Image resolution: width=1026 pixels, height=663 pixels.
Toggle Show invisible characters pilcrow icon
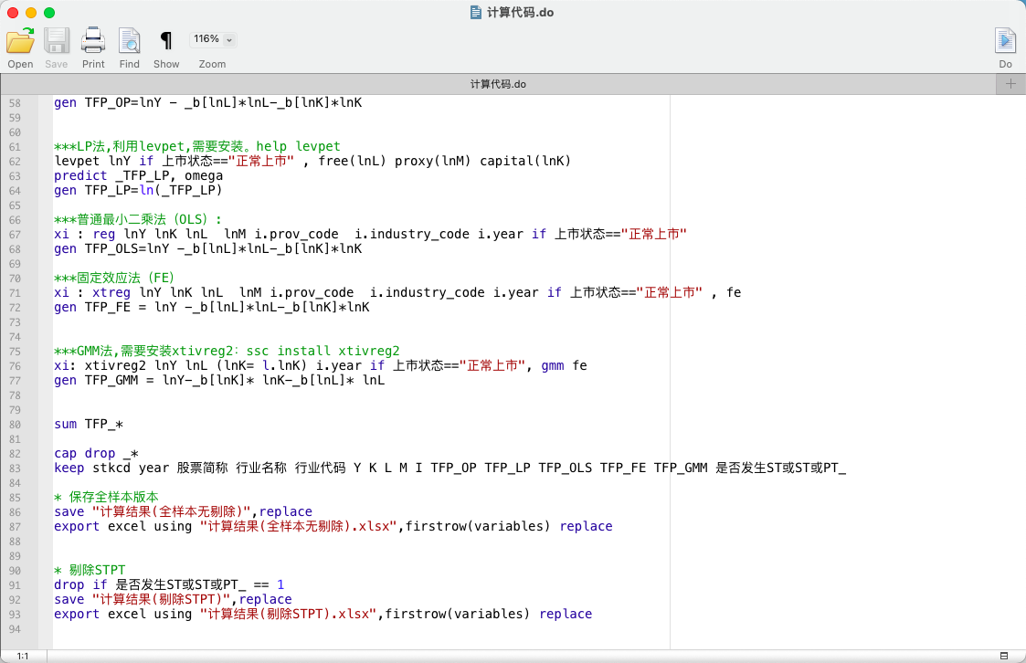165,40
